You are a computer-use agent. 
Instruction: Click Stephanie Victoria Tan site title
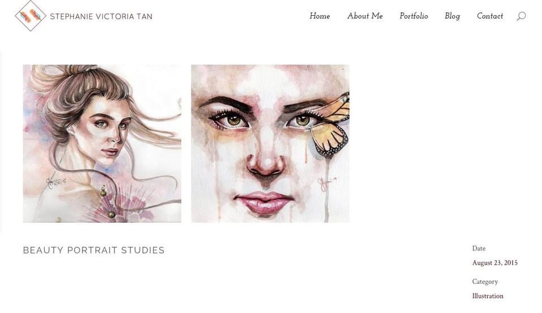pyautogui.click(x=101, y=16)
